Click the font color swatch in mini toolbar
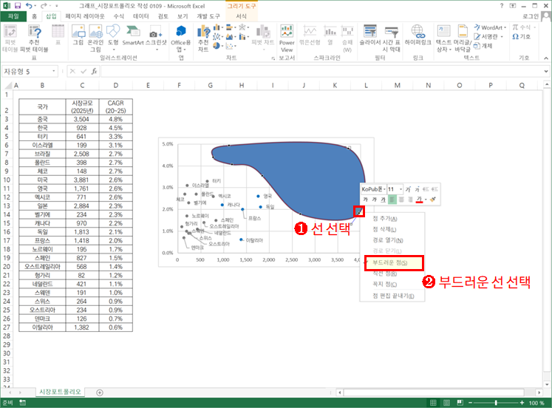The width and height of the screenshot is (552, 408). (x=419, y=200)
